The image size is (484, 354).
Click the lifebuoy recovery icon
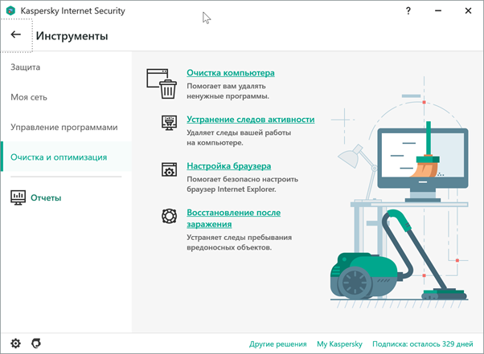click(x=169, y=216)
